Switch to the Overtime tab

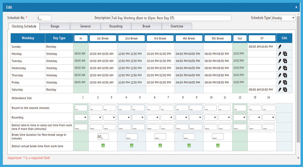pyautogui.click(x=177, y=26)
